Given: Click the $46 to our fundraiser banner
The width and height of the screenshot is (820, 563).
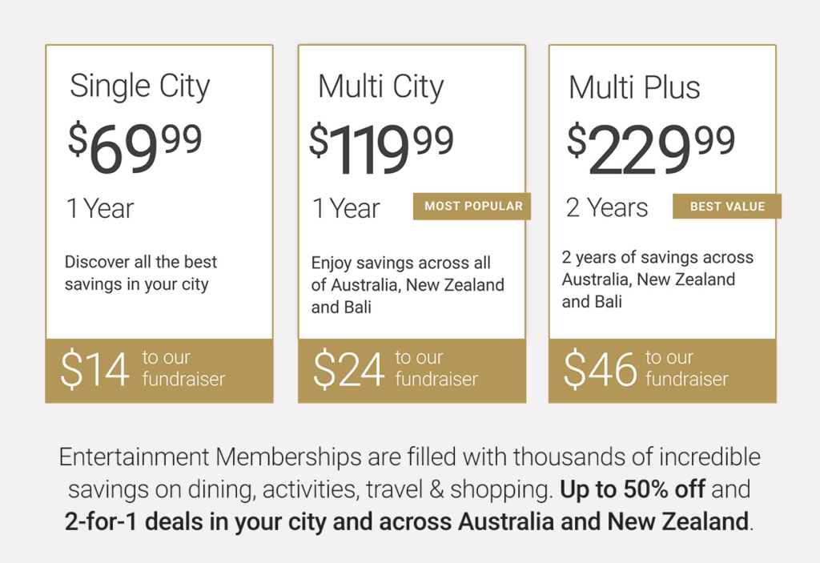Looking at the screenshot, I should (x=662, y=370).
